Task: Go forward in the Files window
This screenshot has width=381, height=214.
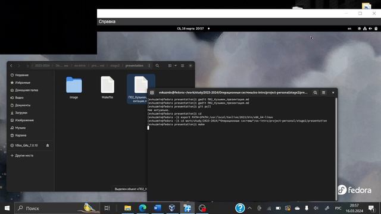Action: (x=18, y=65)
